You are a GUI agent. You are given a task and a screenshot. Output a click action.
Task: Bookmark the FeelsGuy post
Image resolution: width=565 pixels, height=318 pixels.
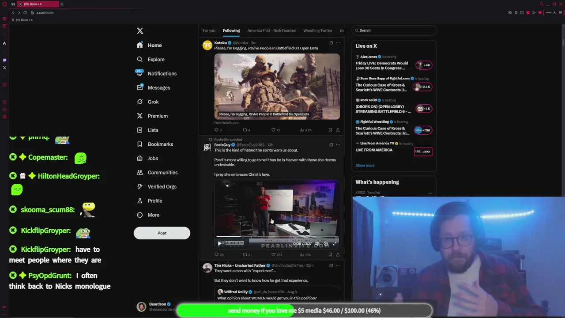(330, 254)
